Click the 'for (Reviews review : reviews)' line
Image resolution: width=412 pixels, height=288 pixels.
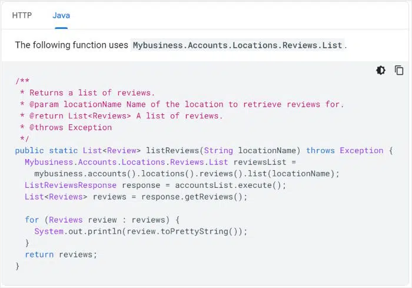102,220
